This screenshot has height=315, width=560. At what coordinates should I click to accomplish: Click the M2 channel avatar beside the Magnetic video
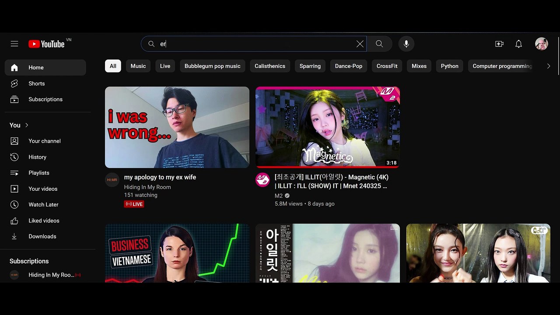click(x=262, y=180)
